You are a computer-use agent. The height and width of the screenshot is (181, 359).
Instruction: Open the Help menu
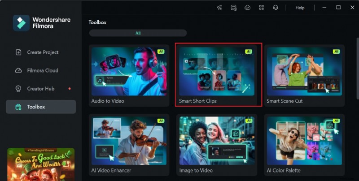coord(300,8)
